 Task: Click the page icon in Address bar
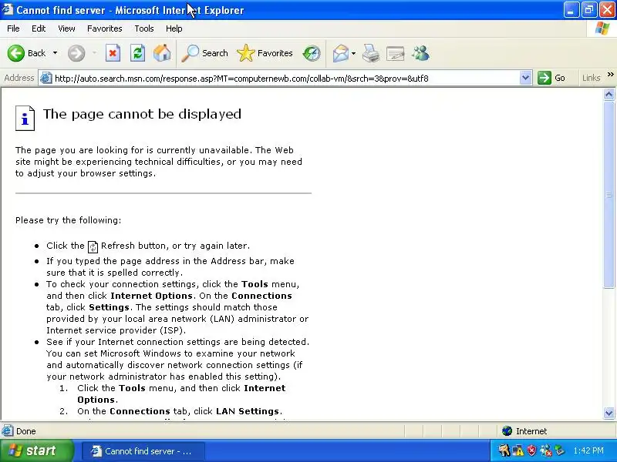[46, 78]
